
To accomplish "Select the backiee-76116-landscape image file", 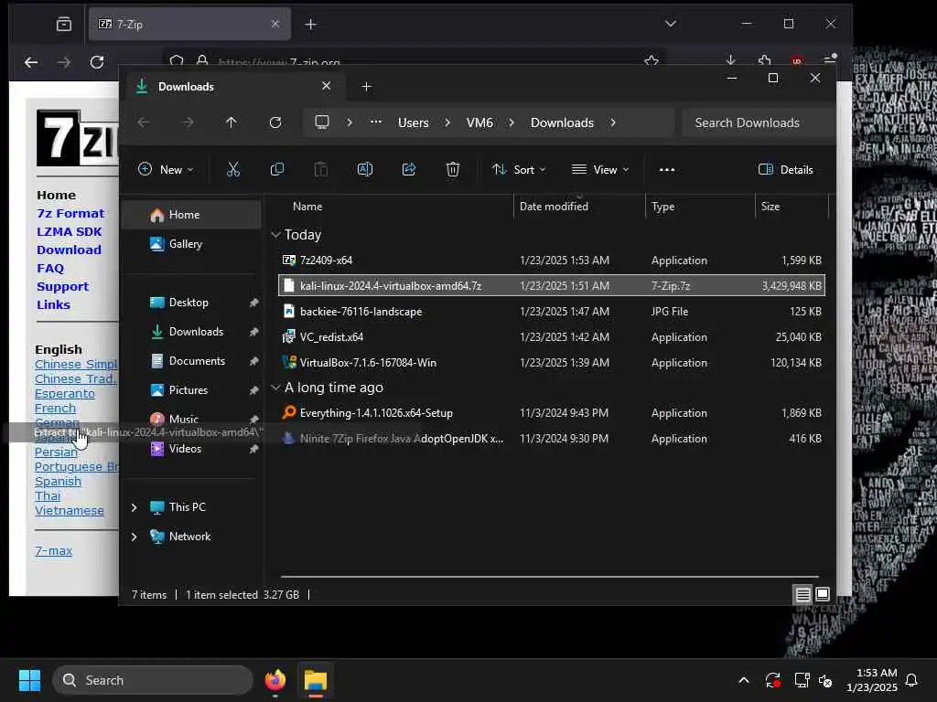I will [551, 311].
